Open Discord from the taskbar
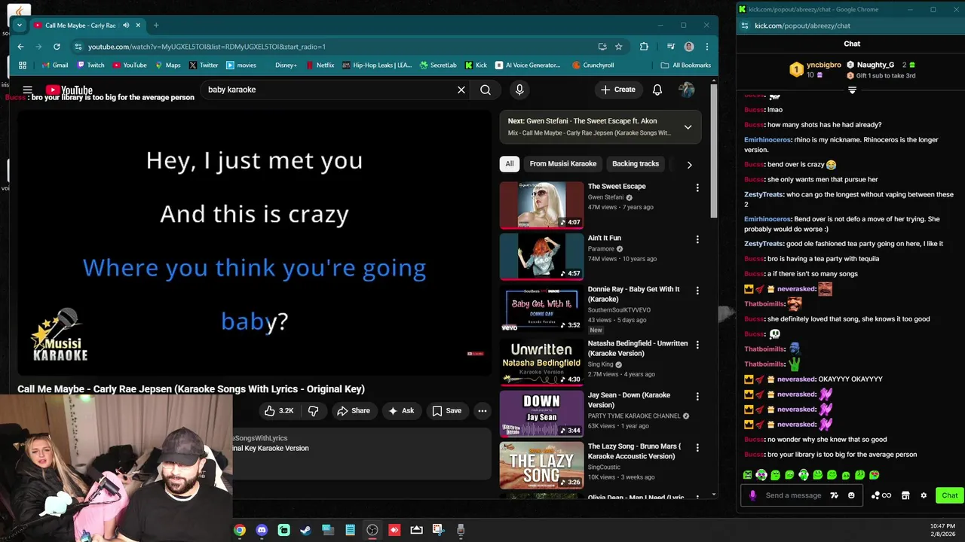The image size is (965, 542). click(262, 530)
